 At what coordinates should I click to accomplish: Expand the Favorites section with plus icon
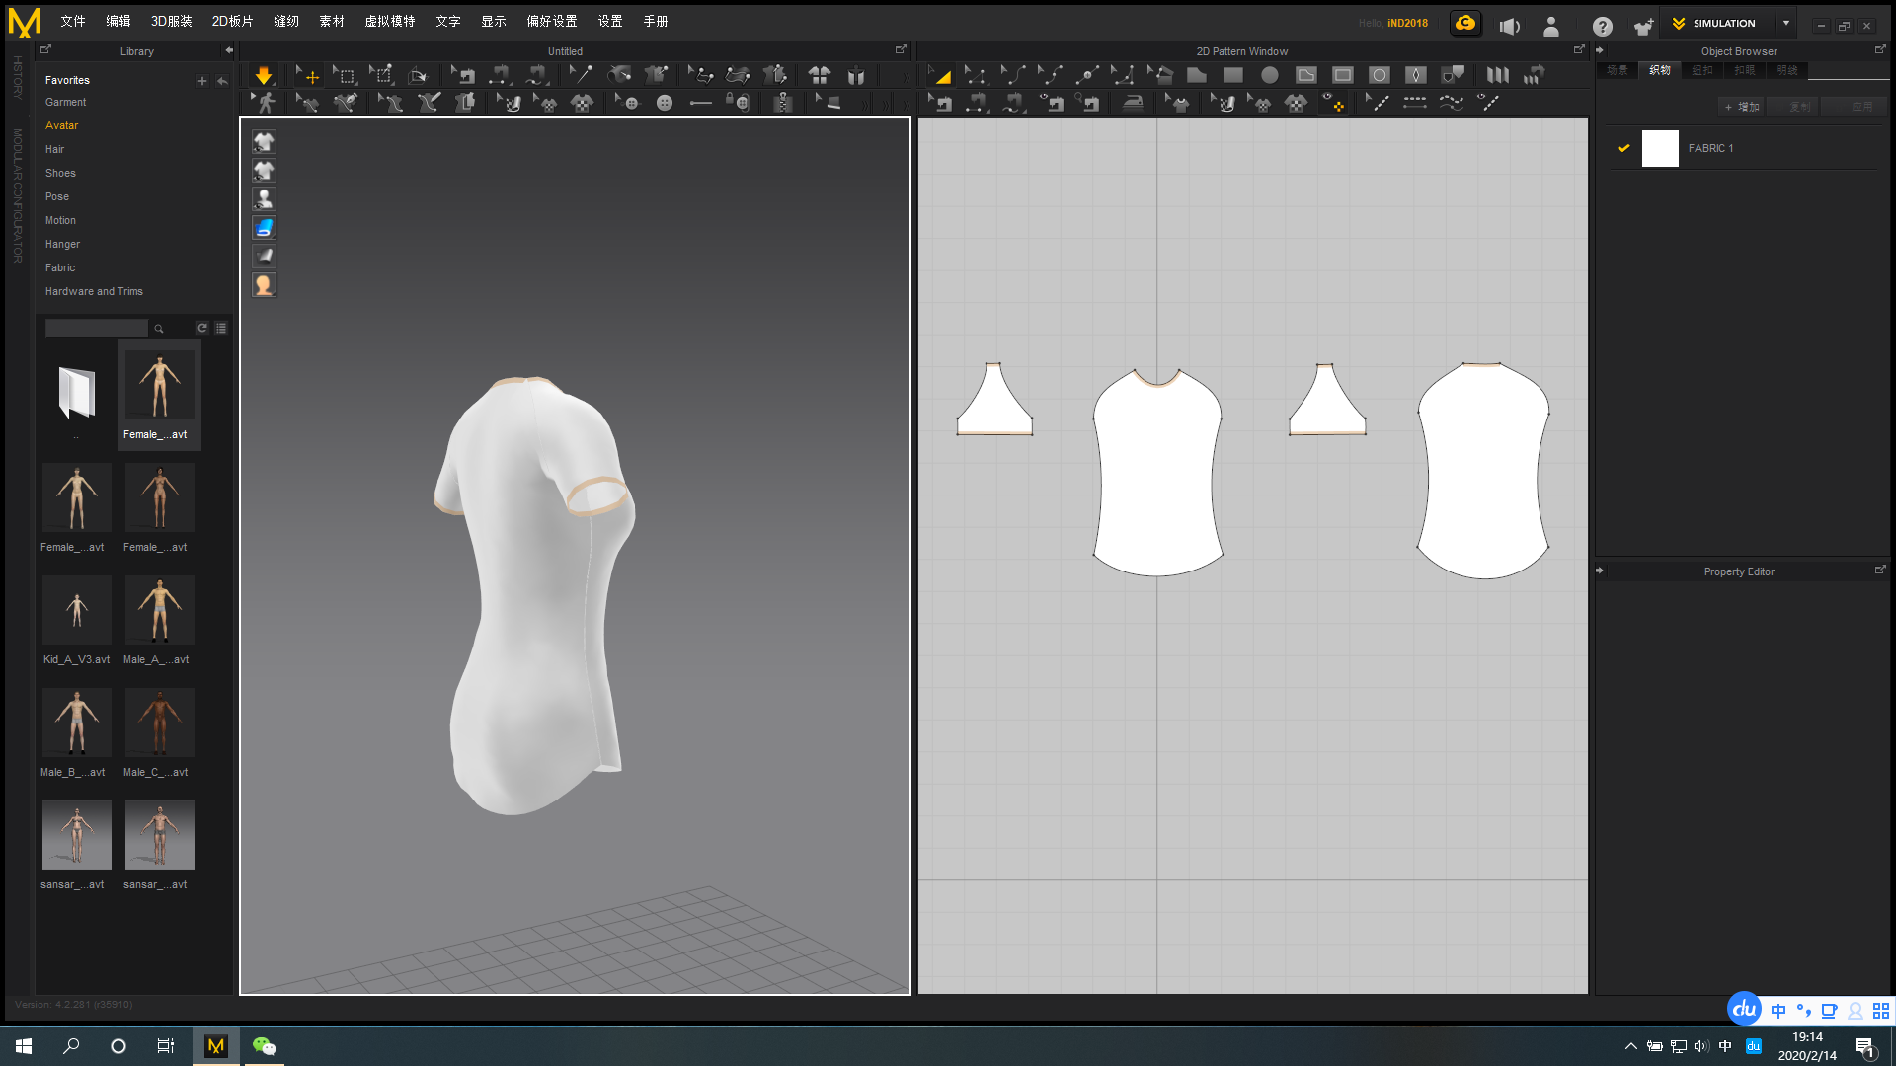click(202, 81)
